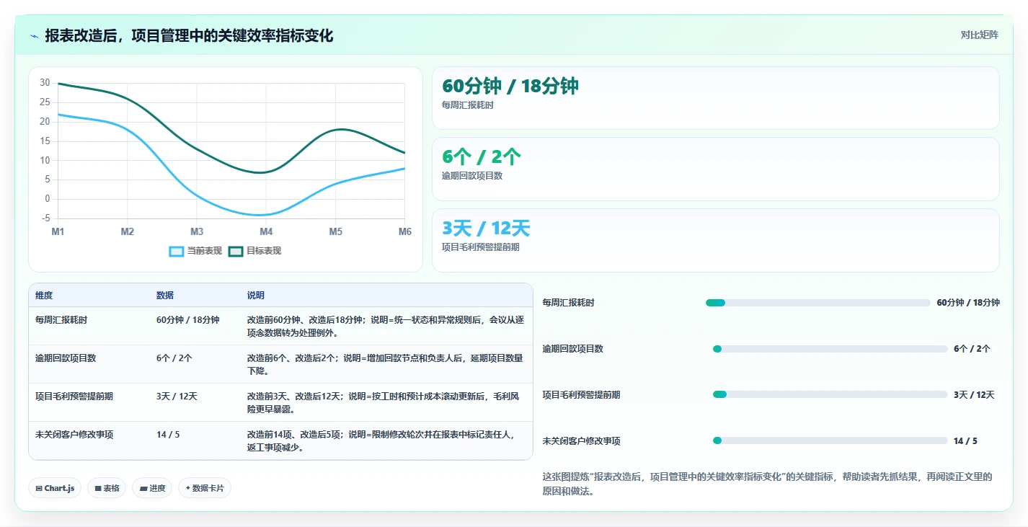The image size is (1028, 527).
Task: Select the 表格 tag chip
Action: click(107, 488)
